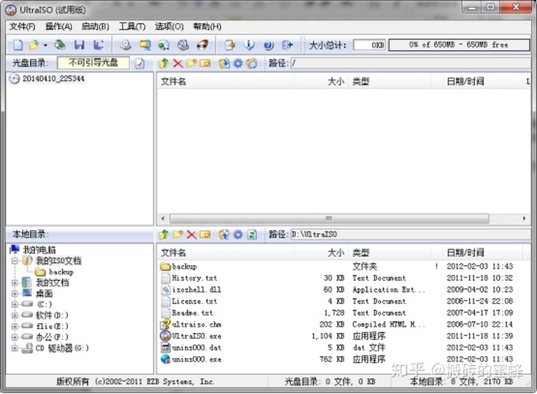The image size is (537, 394).
Task: Click the local path field D:\UltraISO
Action: pos(410,235)
